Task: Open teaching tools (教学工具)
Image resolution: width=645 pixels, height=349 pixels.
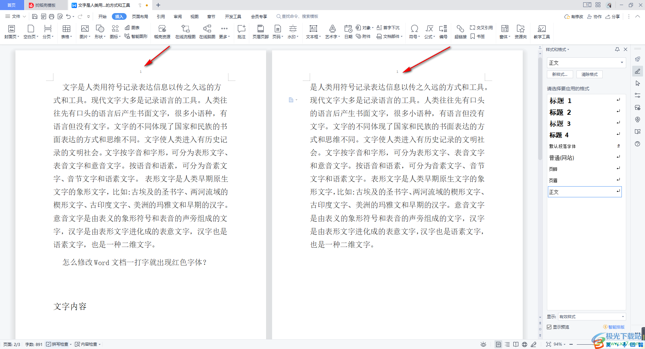Action: click(542, 32)
